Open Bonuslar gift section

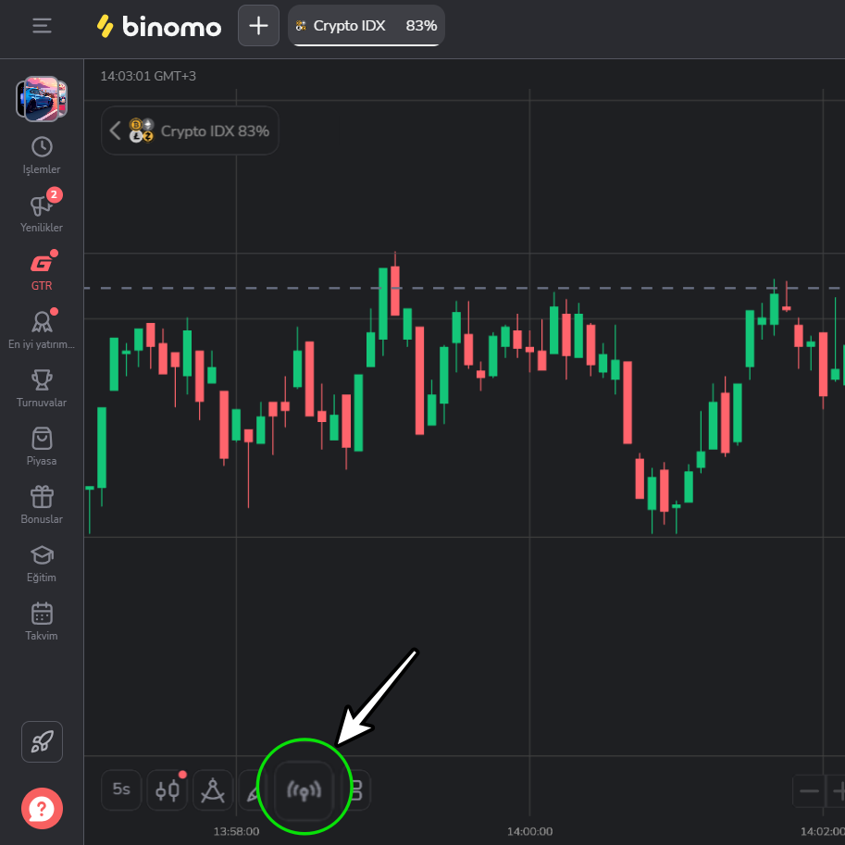42,505
